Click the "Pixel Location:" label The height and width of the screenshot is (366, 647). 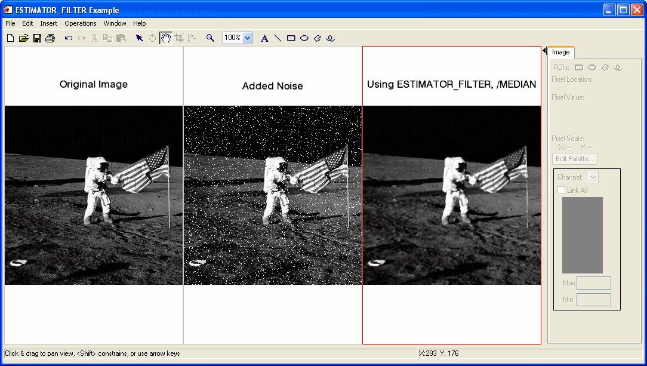(572, 79)
